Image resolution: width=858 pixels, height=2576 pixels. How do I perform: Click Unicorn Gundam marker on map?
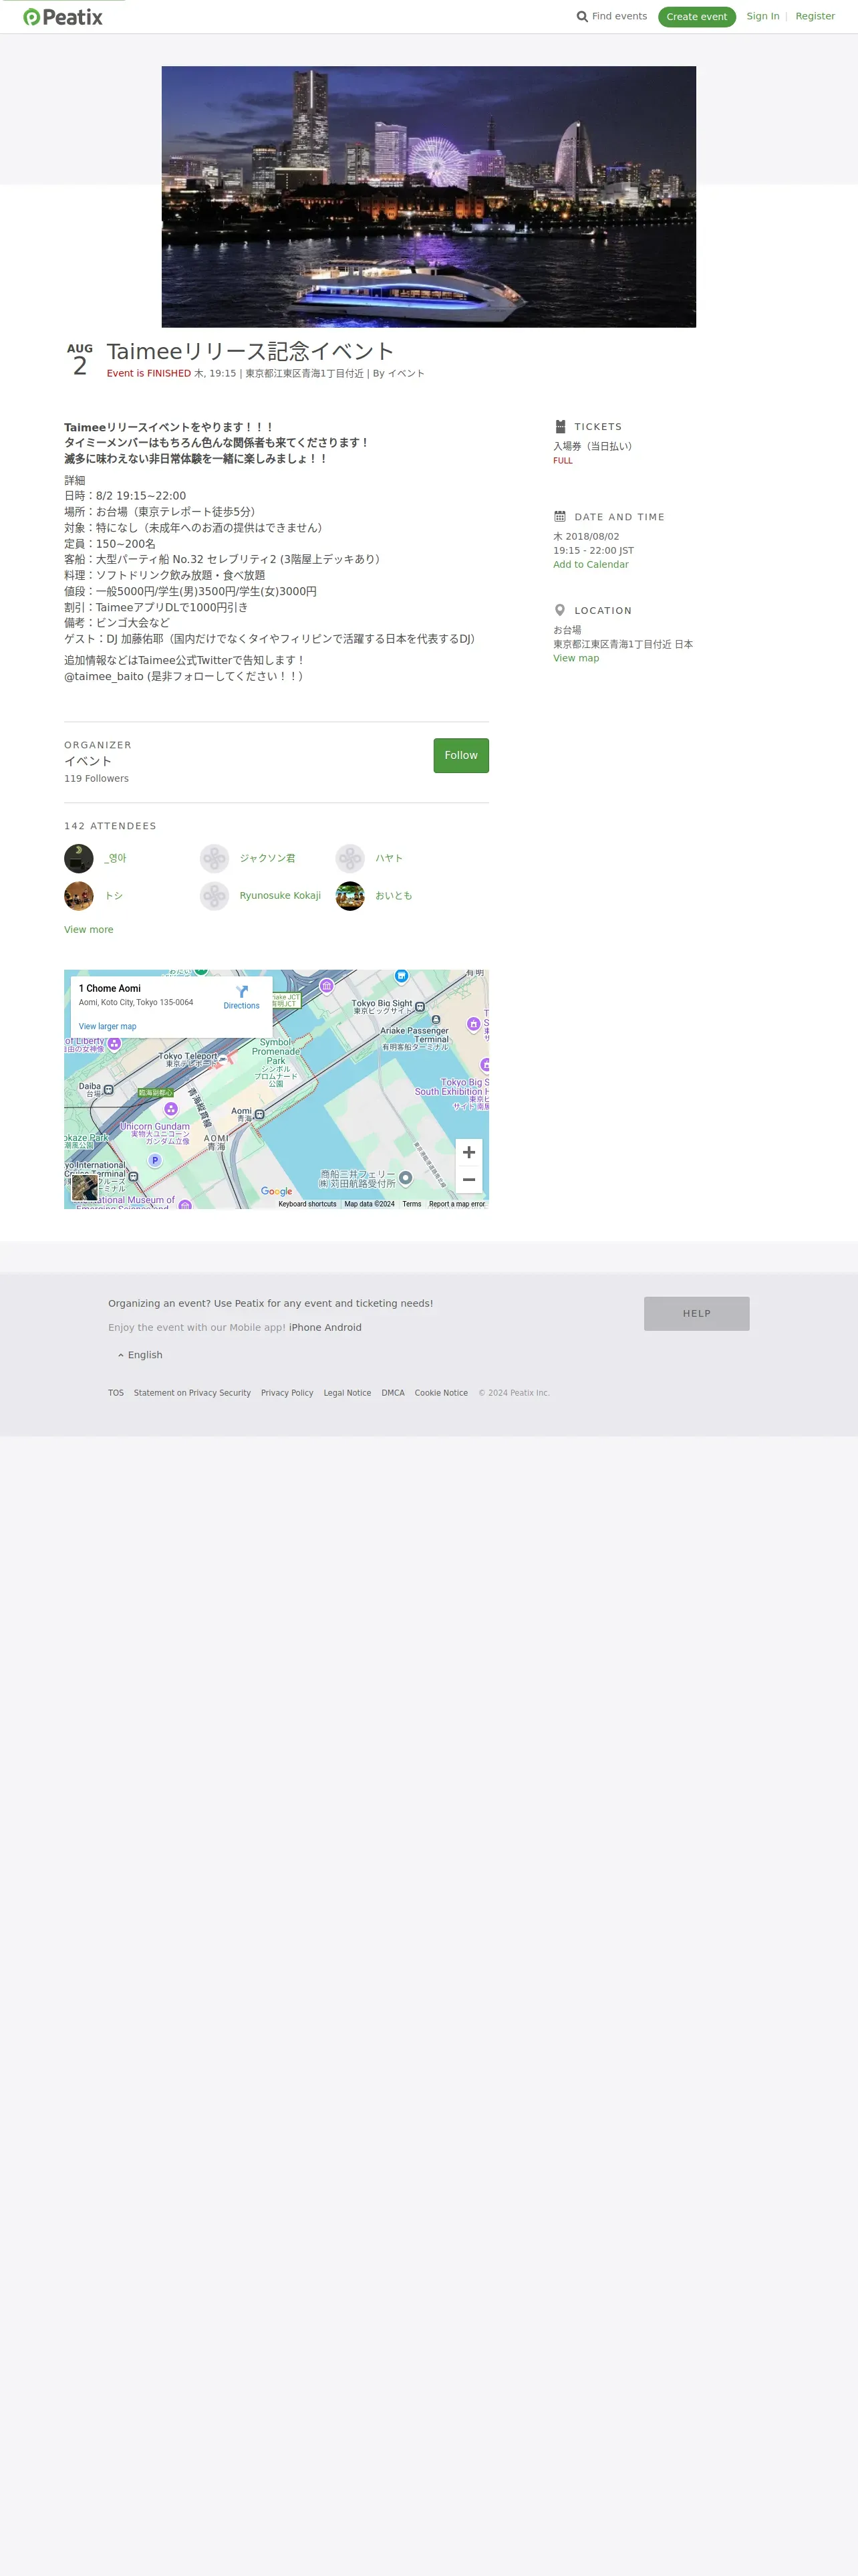[171, 1109]
